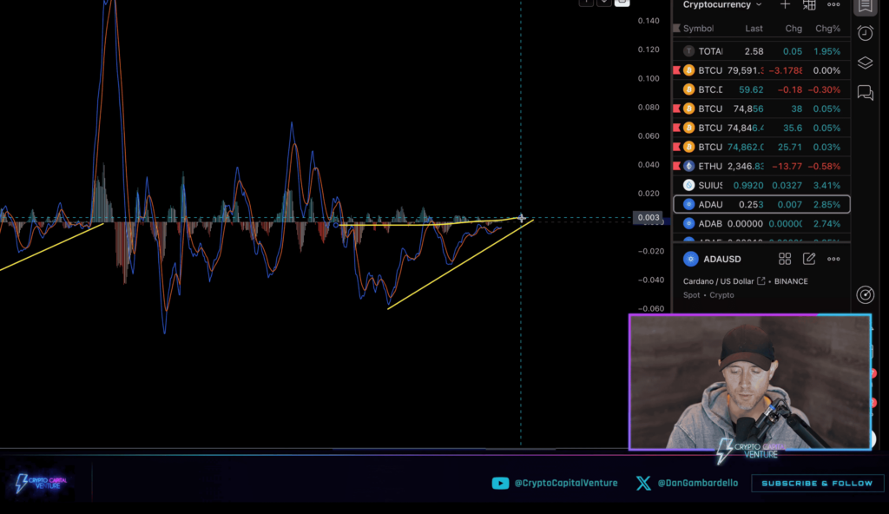
Task: Click the Cardano / US Dollar description
Action: click(718, 280)
